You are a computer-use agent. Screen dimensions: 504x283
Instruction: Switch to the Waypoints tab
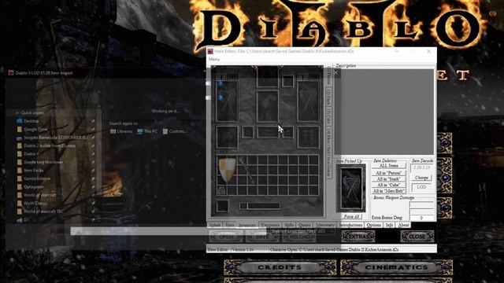point(269,225)
